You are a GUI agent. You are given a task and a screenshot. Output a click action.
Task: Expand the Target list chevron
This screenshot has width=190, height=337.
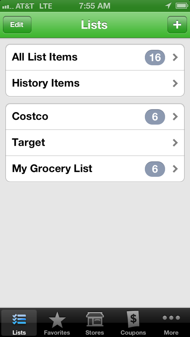pyautogui.click(x=176, y=143)
